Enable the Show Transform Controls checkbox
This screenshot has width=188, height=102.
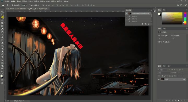[x=30, y=5]
